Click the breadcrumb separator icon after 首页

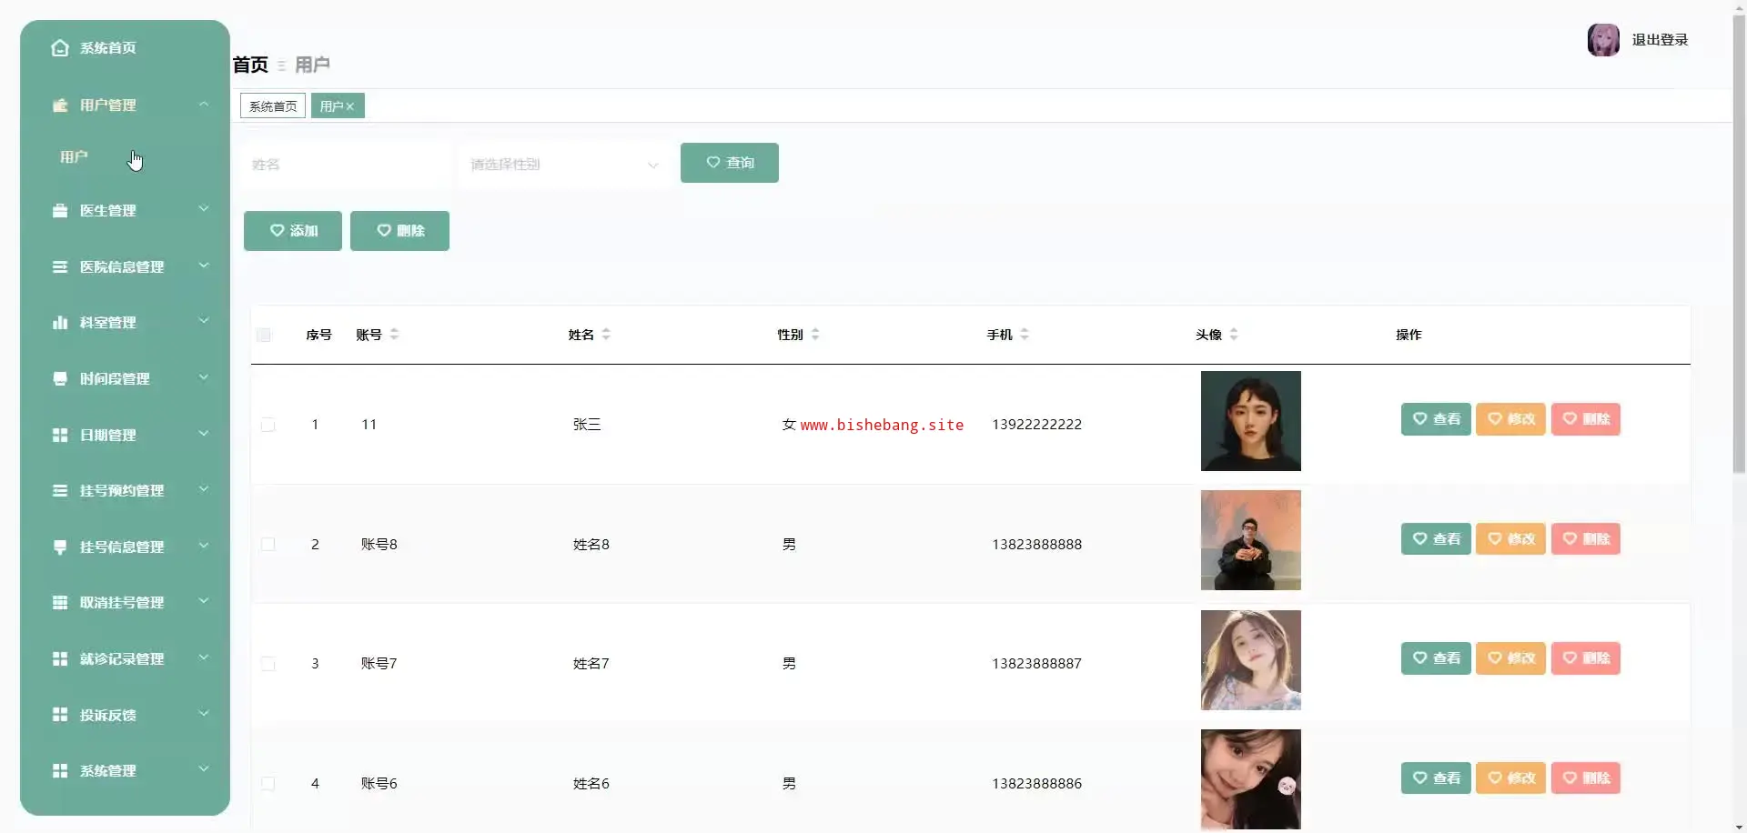(x=281, y=65)
